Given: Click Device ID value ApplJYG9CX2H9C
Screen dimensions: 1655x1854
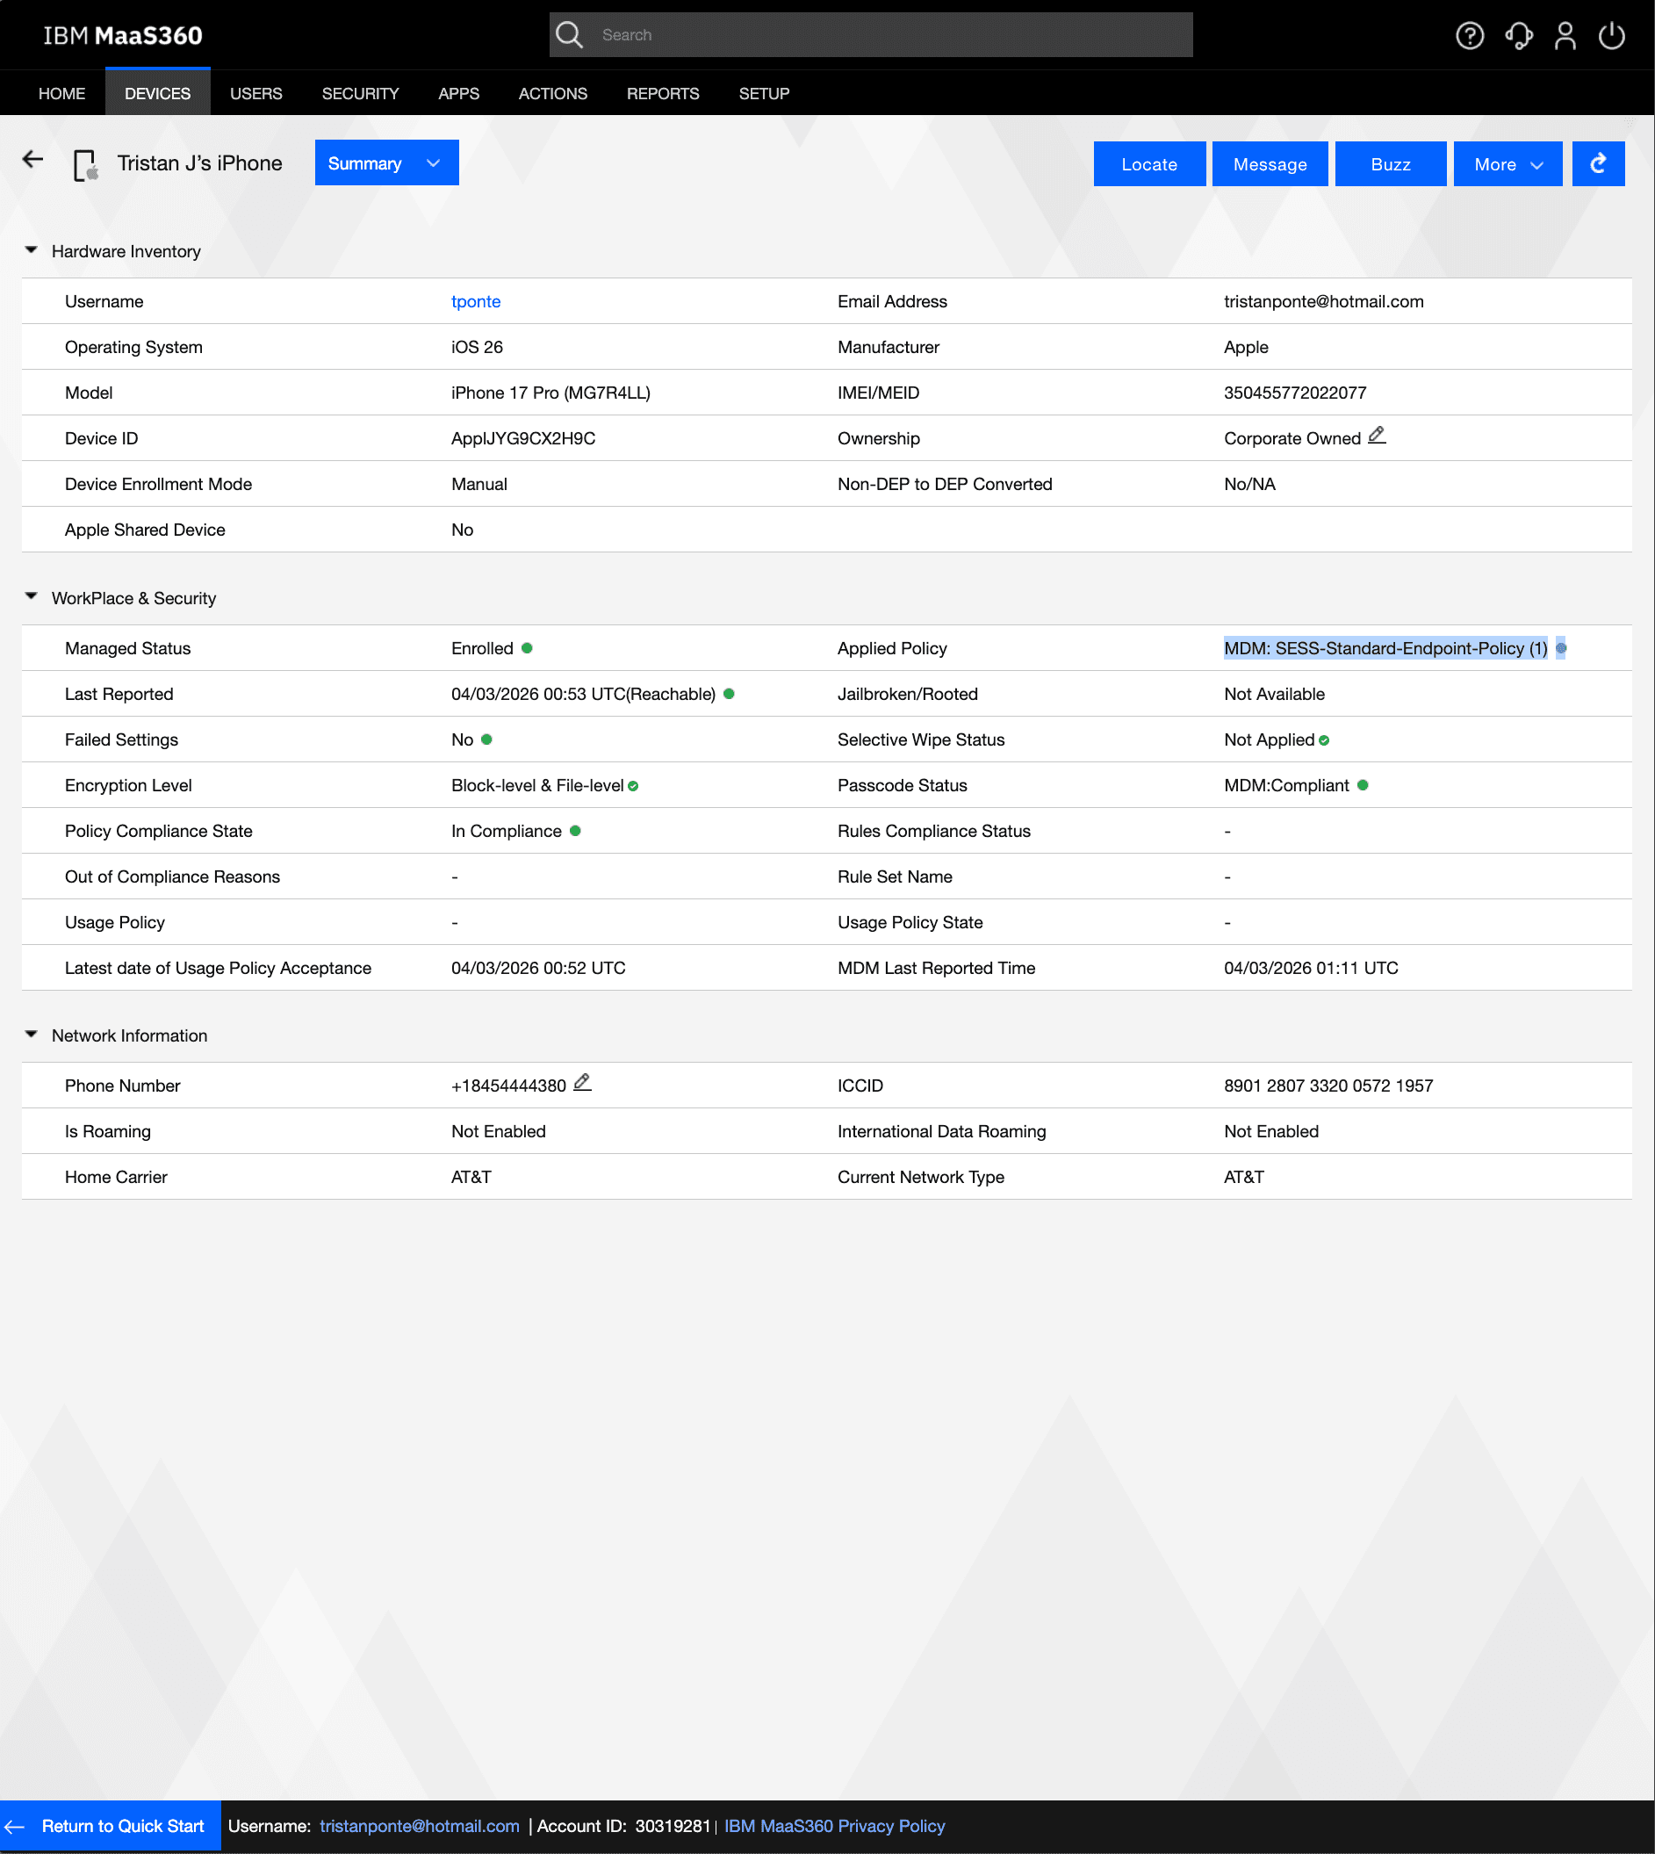Looking at the screenshot, I should pyautogui.click(x=523, y=438).
